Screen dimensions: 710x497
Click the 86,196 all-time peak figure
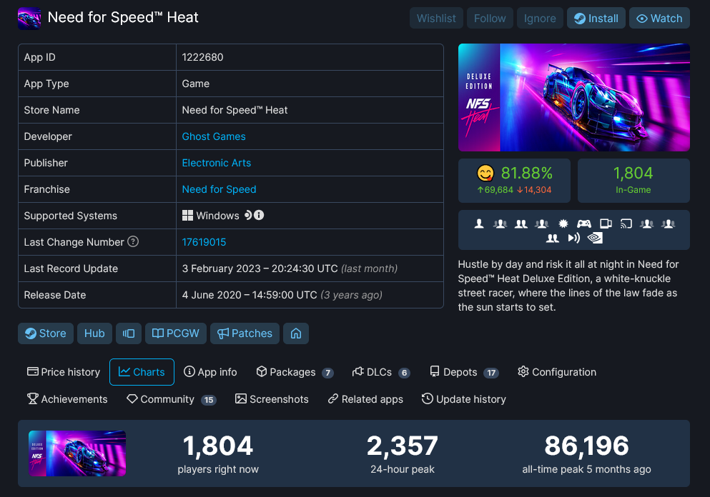(x=586, y=446)
